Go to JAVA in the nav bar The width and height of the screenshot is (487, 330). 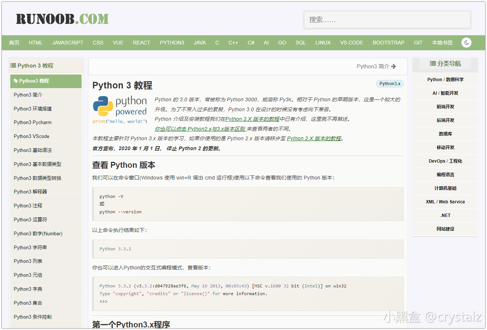tap(200, 43)
